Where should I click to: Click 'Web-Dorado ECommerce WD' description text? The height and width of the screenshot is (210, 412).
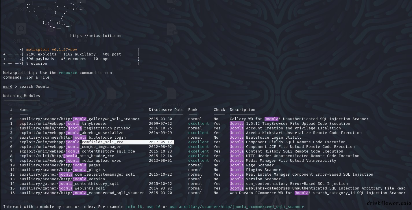(318, 193)
